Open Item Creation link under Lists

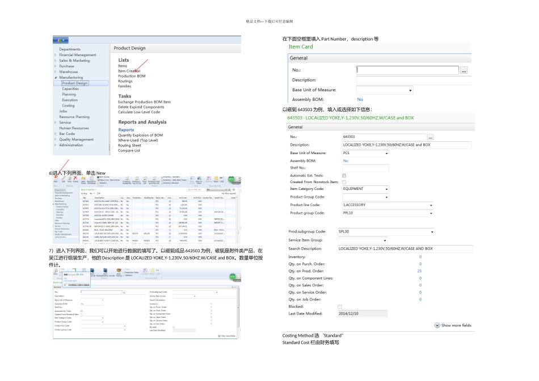129,71
